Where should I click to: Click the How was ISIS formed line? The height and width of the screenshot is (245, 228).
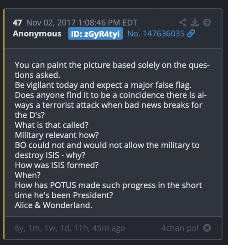pyautogui.click(x=57, y=165)
